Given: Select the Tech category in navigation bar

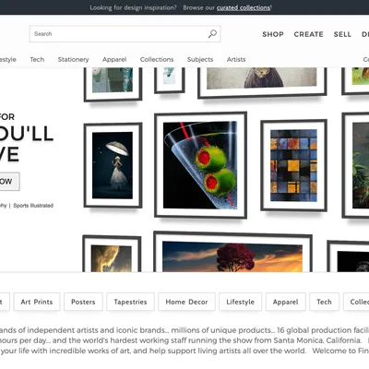Looking at the screenshot, I should 37,59.
